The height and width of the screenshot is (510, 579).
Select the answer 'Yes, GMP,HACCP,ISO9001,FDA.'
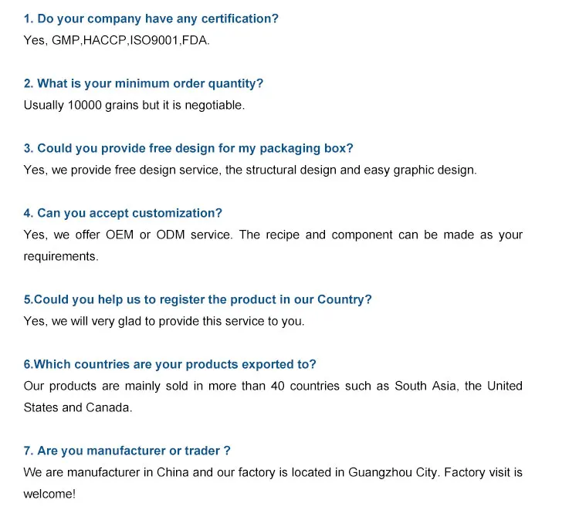[117, 40]
